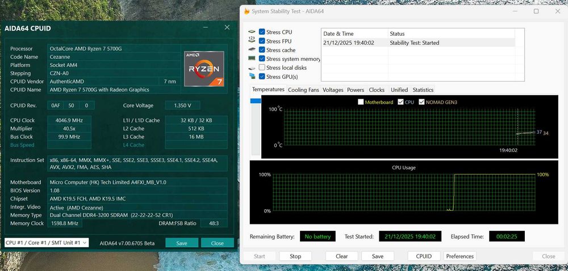Enable Stress local disks
This screenshot has width=568, height=271.
point(262,67)
